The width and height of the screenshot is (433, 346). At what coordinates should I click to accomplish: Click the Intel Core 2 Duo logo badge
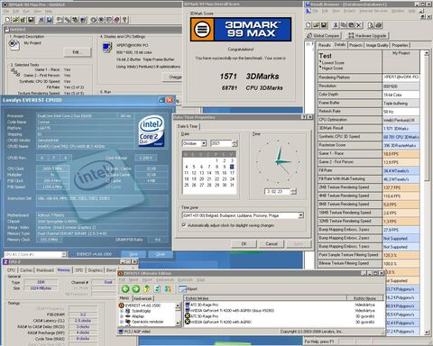[152, 132]
